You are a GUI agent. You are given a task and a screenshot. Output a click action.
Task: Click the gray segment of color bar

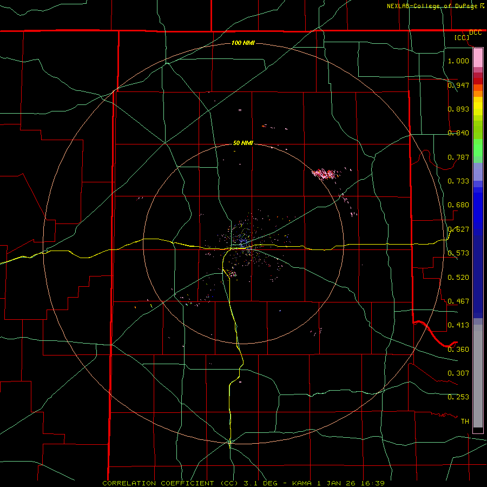pyautogui.click(x=478, y=376)
